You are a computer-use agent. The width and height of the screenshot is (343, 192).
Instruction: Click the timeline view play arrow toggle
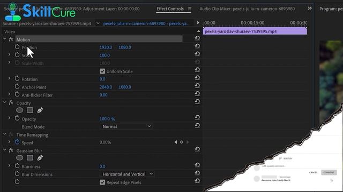click(198, 22)
